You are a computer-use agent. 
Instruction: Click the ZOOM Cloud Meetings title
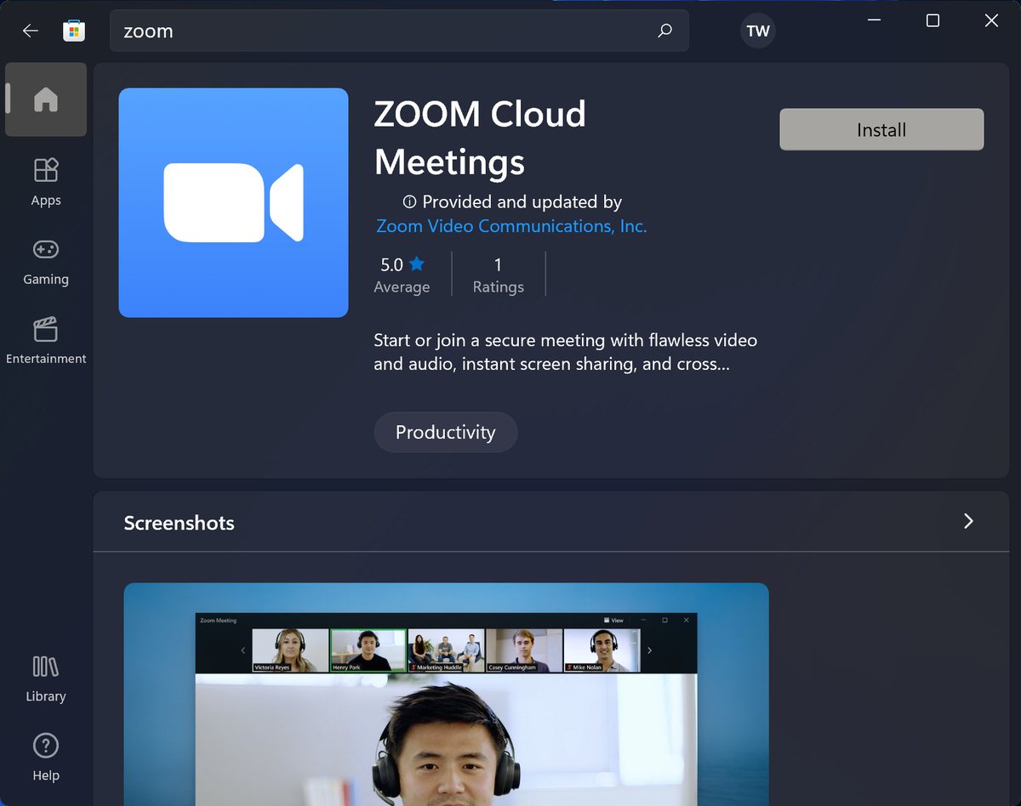(480, 138)
